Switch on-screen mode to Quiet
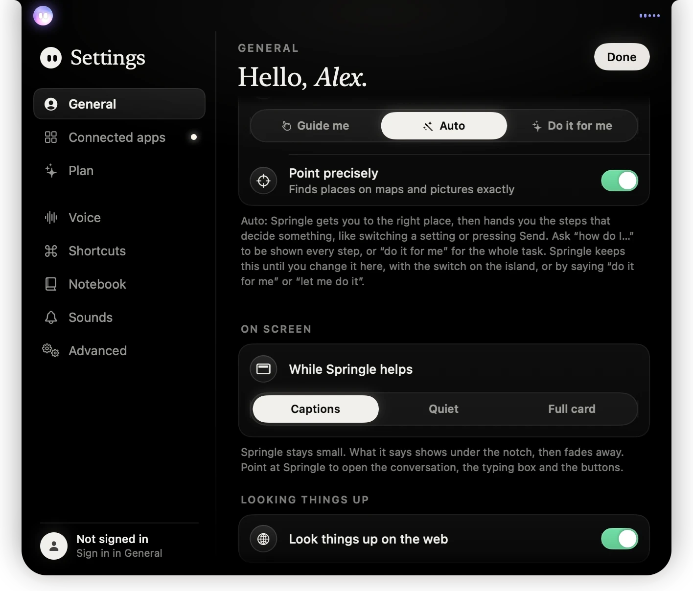The height and width of the screenshot is (591, 693). (x=444, y=409)
